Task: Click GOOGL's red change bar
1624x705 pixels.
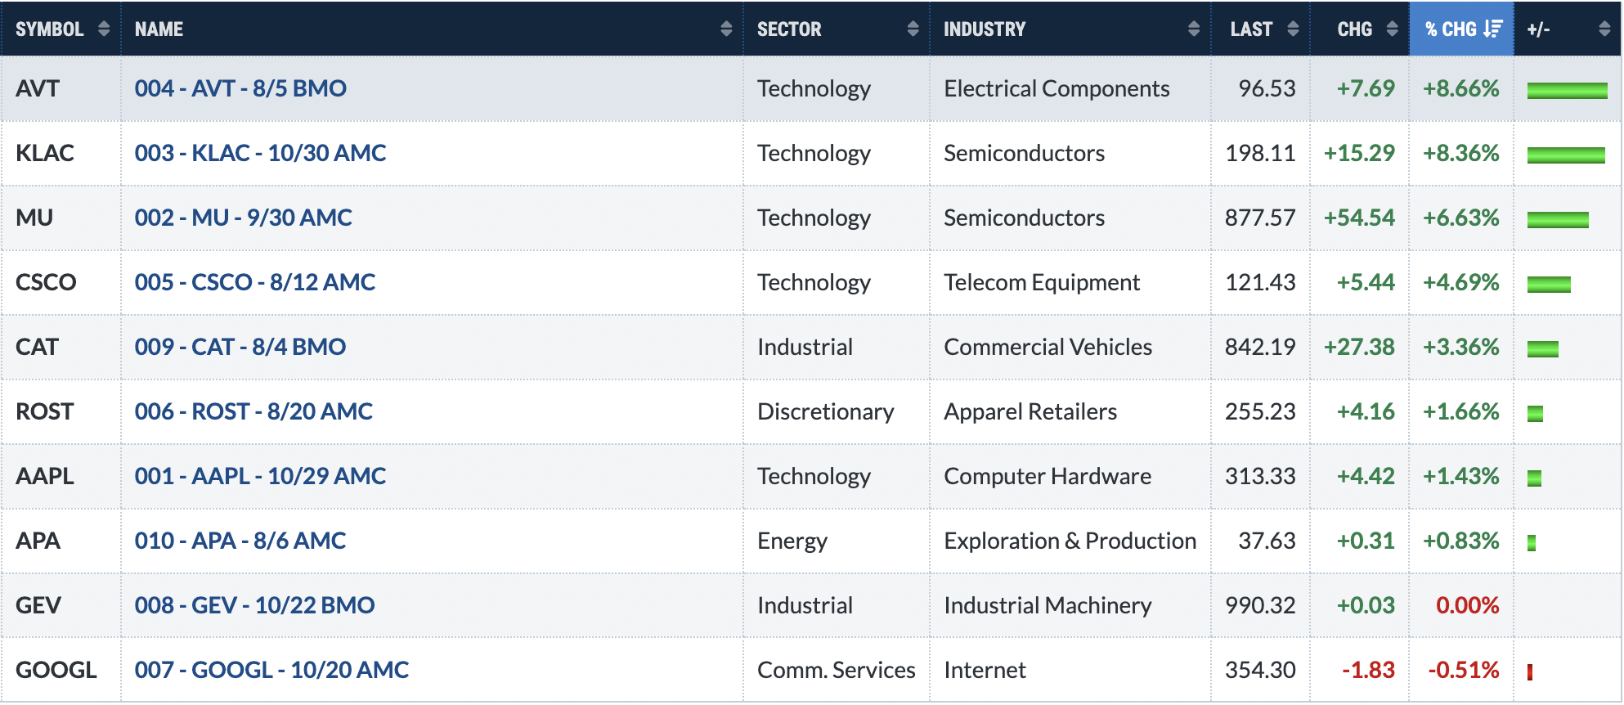Action: click(x=1529, y=672)
